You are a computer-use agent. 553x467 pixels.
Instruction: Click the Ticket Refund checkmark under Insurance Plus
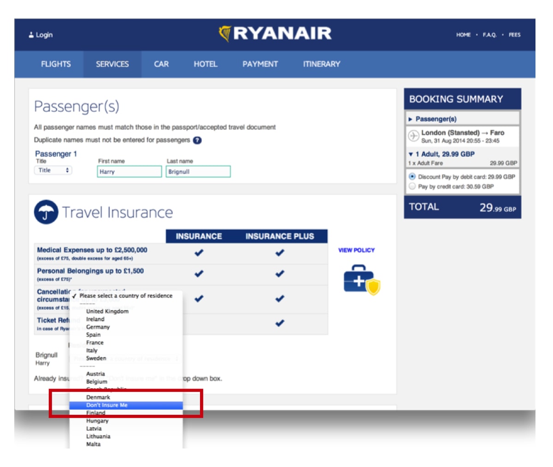point(280,323)
